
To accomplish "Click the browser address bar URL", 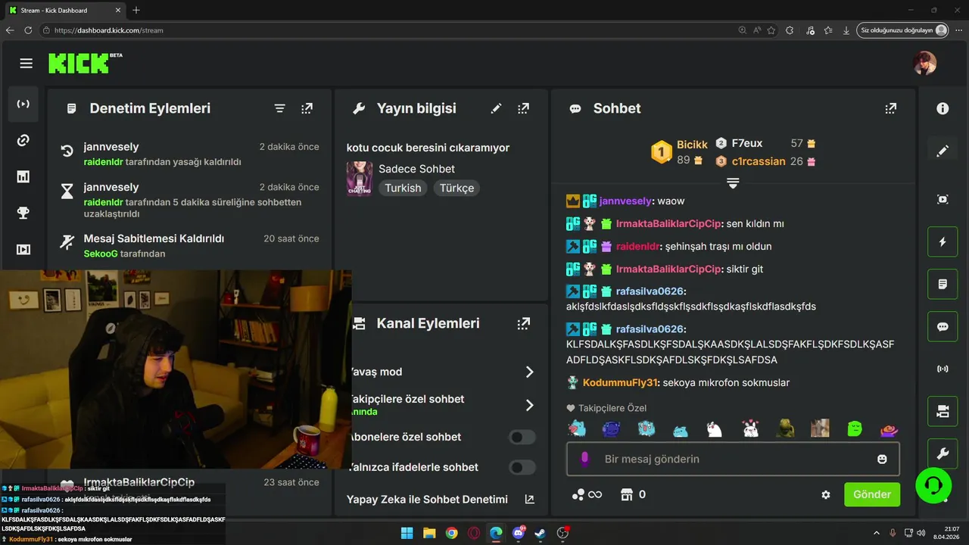I will click(109, 30).
